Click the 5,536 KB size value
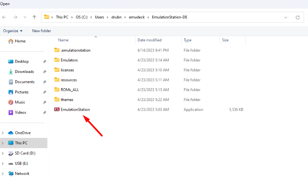 [236, 110]
